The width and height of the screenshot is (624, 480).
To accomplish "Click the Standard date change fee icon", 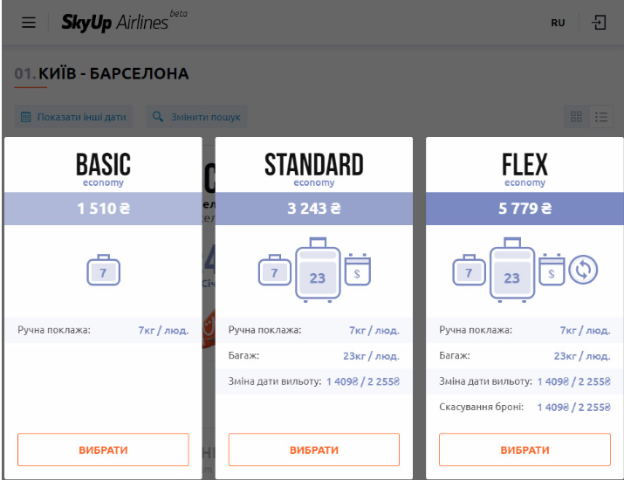I will coord(358,270).
